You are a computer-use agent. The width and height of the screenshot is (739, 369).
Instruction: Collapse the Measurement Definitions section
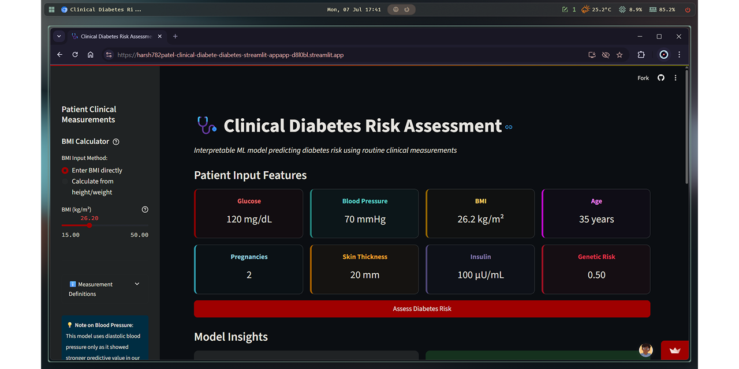point(137,284)
